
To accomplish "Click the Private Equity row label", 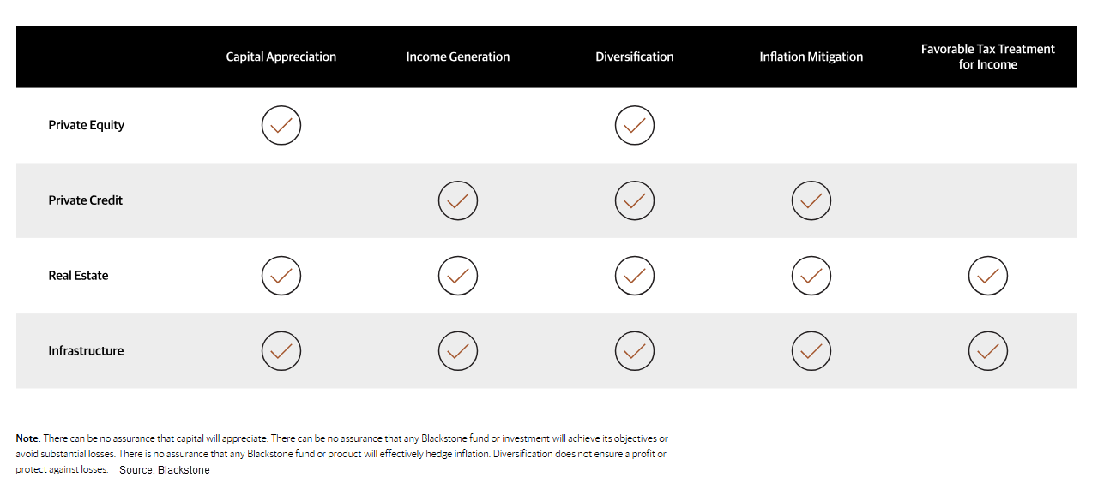I will point(87,125).
